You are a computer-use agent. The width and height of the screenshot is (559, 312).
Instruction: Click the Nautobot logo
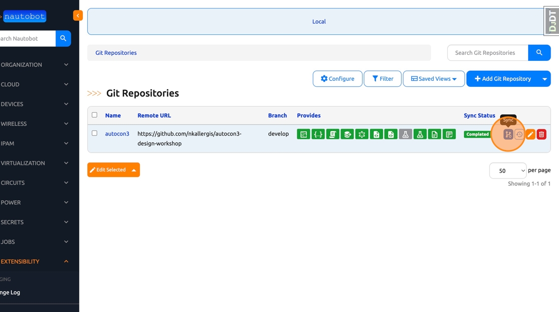coord(24,16)
